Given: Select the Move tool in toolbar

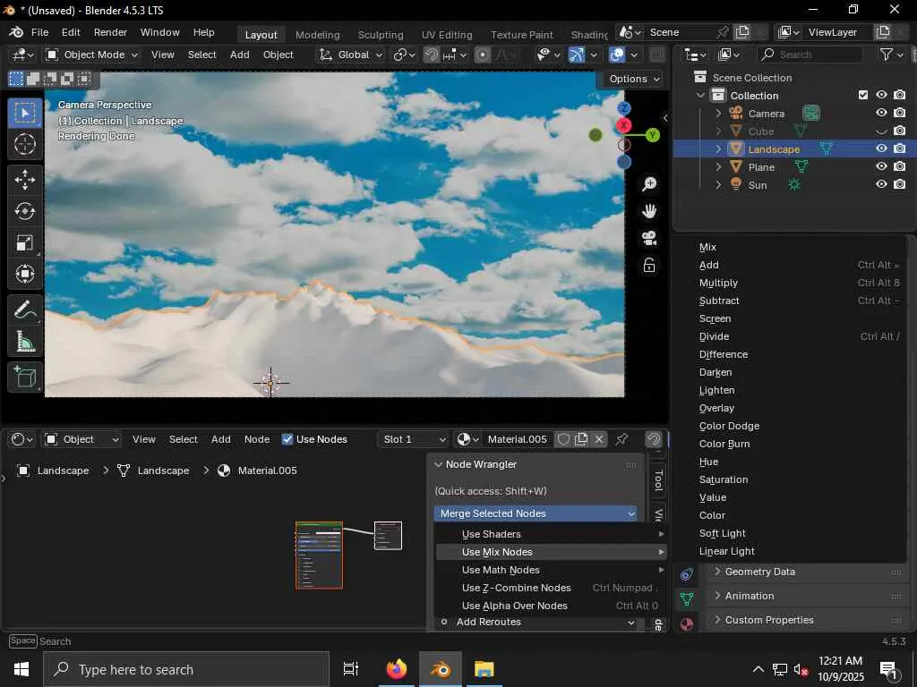Looking at the screenshot, I should pos(25,180).
